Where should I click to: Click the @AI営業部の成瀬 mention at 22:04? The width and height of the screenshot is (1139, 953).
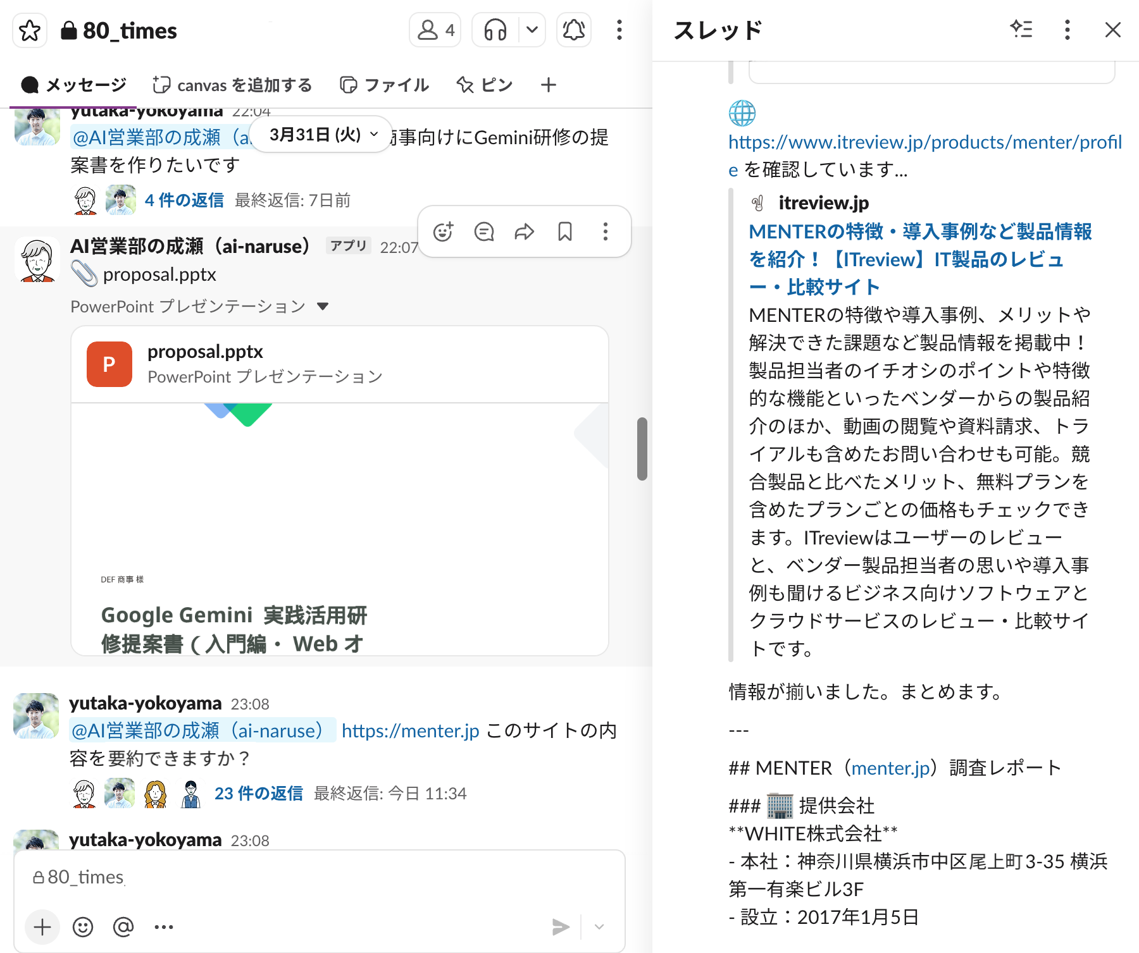click(x=161, y=137)
